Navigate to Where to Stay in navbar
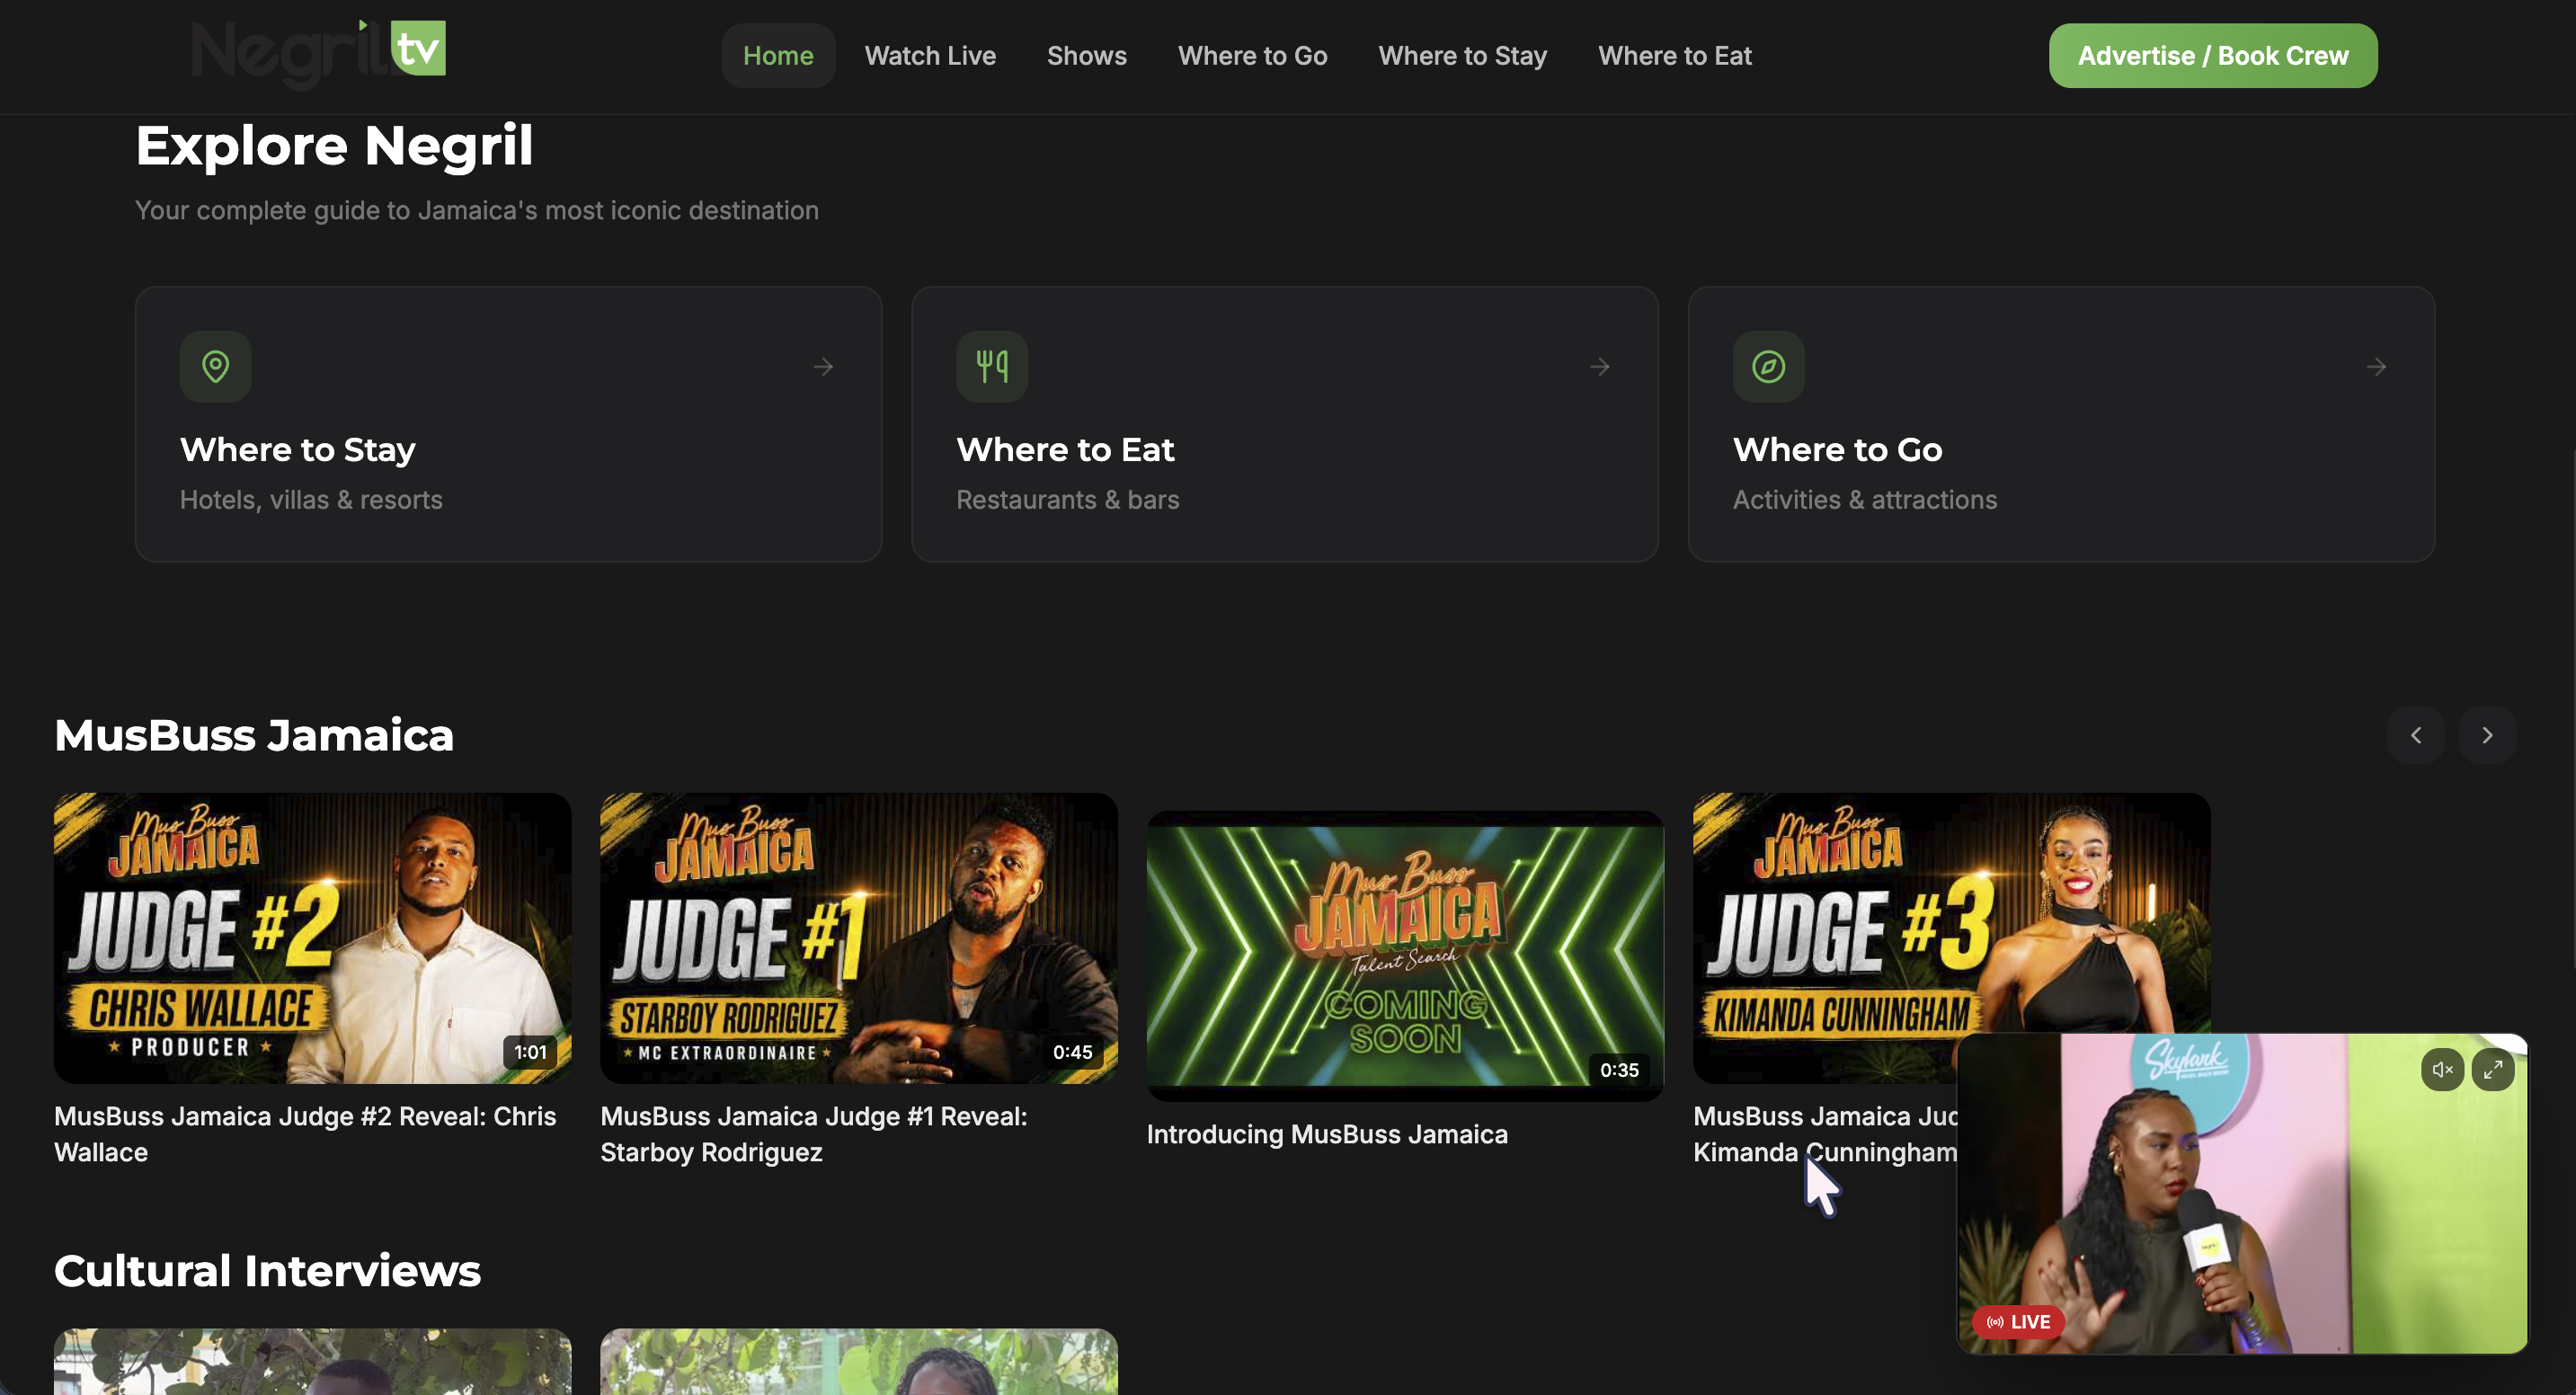 pos(1462,56)
